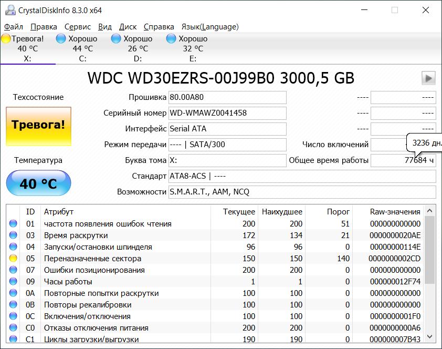
Task: Click status orb for Часы работы row
Action: click(x=13, y=282)
